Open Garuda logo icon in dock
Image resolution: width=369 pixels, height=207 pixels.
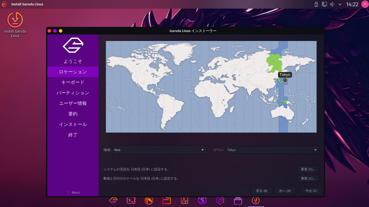(113, 201)
